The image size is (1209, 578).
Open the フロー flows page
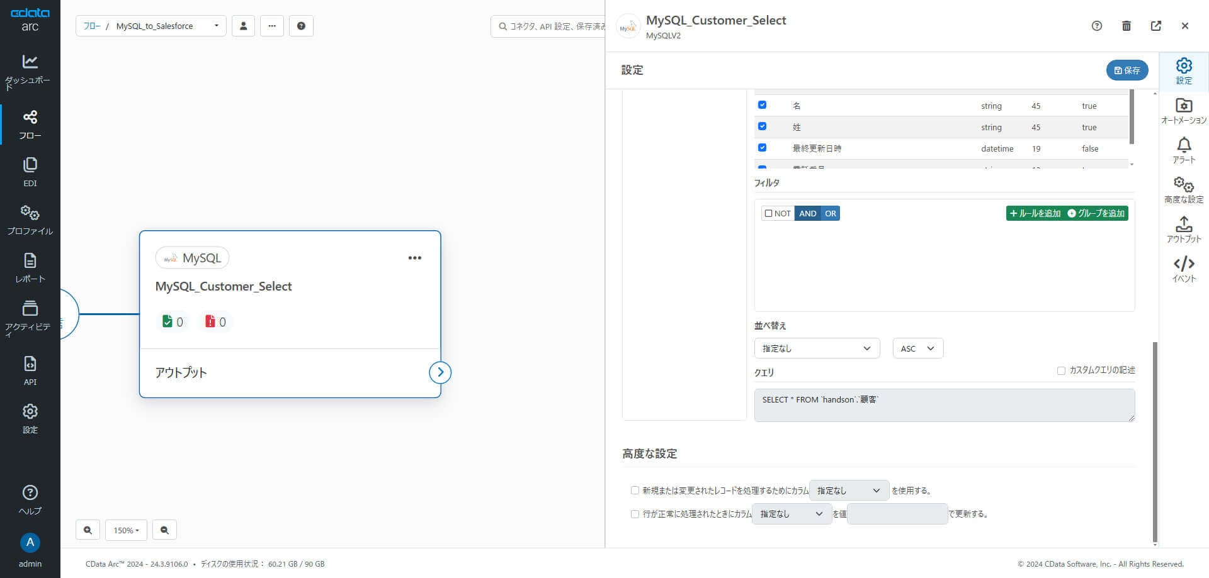click(x=30, y=125)
